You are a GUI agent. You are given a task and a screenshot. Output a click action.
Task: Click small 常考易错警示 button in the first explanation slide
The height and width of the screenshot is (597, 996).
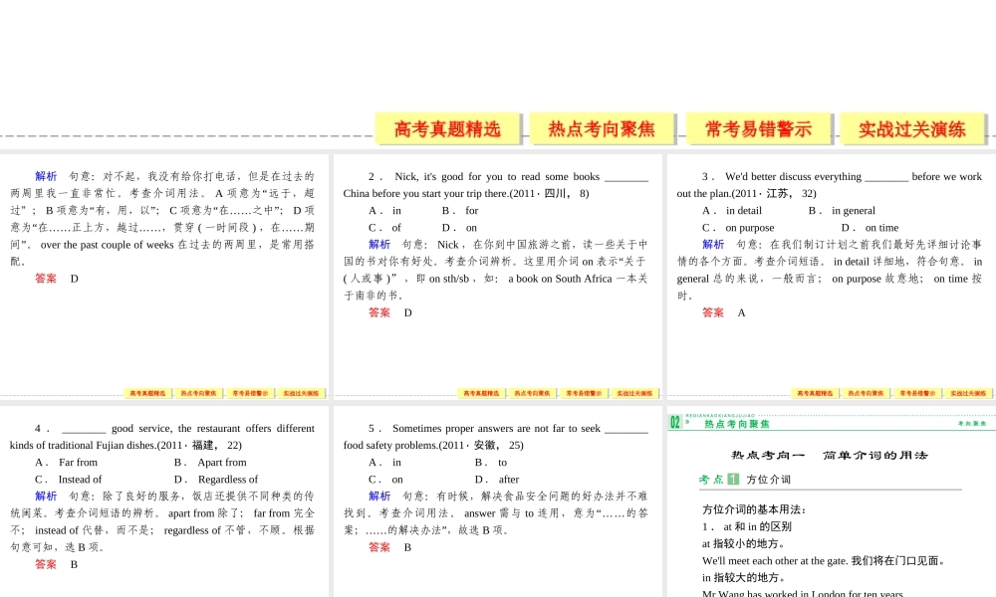point(250,393)
